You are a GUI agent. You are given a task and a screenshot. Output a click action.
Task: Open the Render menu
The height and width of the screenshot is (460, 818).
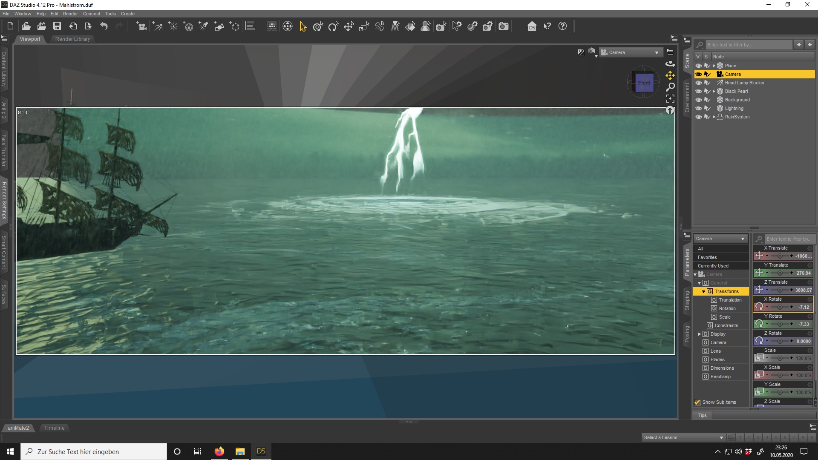click(70, 14)
